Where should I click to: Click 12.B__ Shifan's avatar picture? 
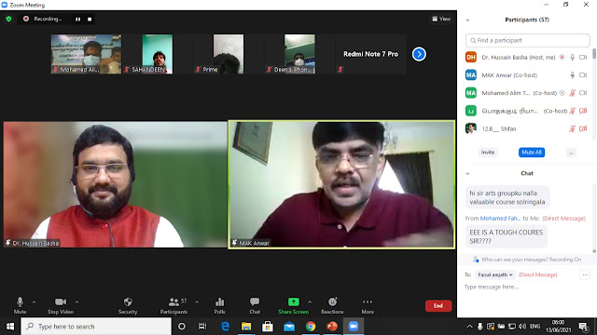(471, 128)
